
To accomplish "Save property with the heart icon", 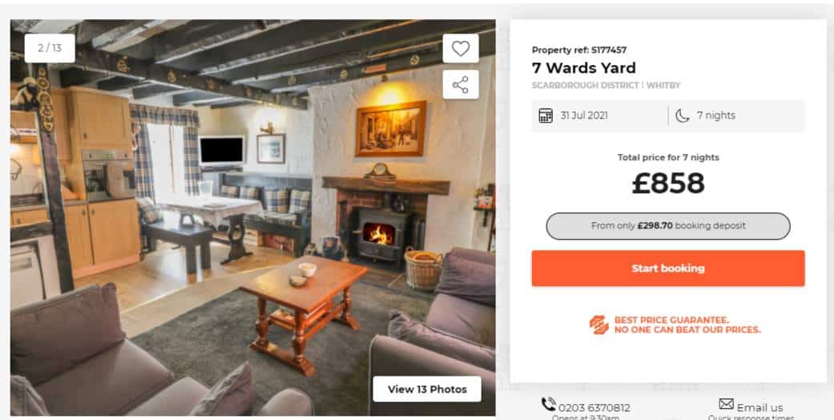I will (x=461, y=48).
